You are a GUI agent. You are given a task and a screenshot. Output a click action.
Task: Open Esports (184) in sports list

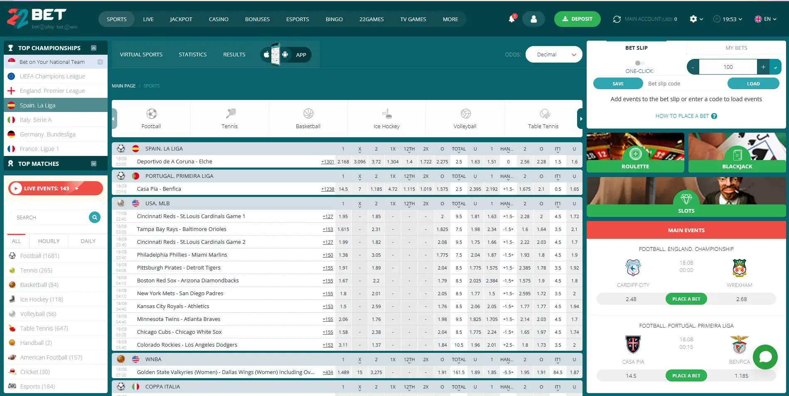(x=56, y=386)
